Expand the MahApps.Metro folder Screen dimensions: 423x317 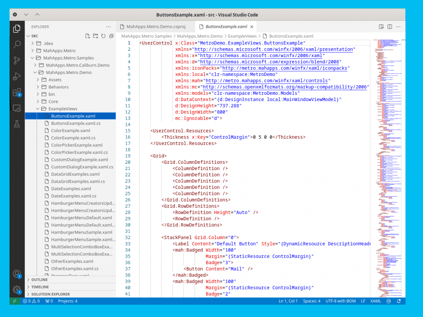70,51
